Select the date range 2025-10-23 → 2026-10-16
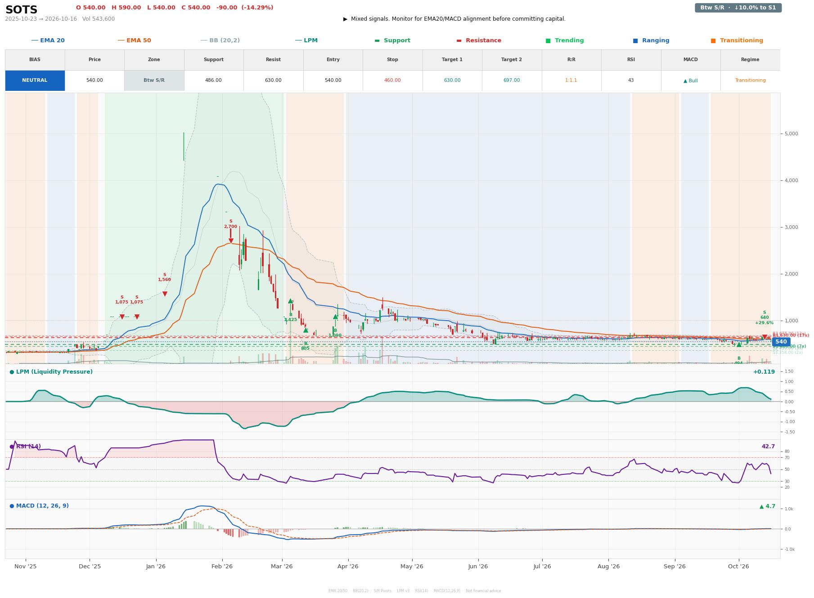 [x=41, y=19]
